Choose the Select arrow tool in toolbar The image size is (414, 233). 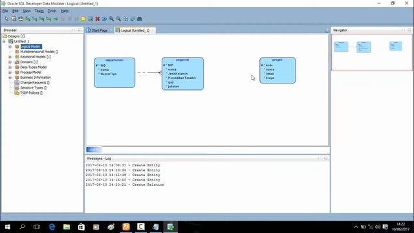point(6,19)
